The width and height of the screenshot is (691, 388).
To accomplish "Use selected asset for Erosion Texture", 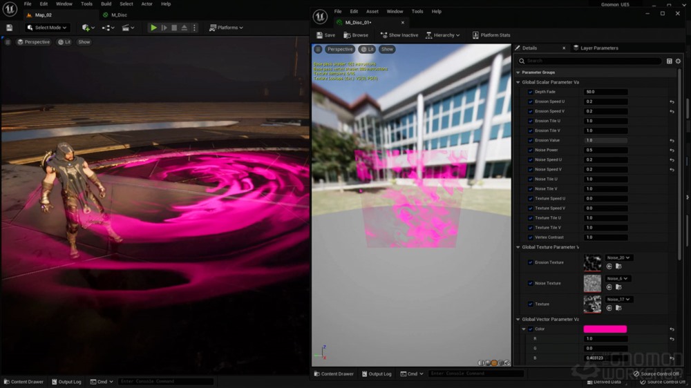I will tap(609, 266).
